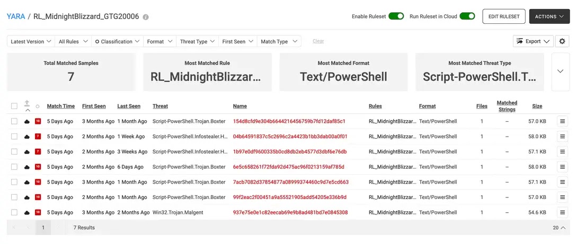Open row menu for 154d8cfd9e304b66 sample
577x244 pixels.
coord(562,121)
